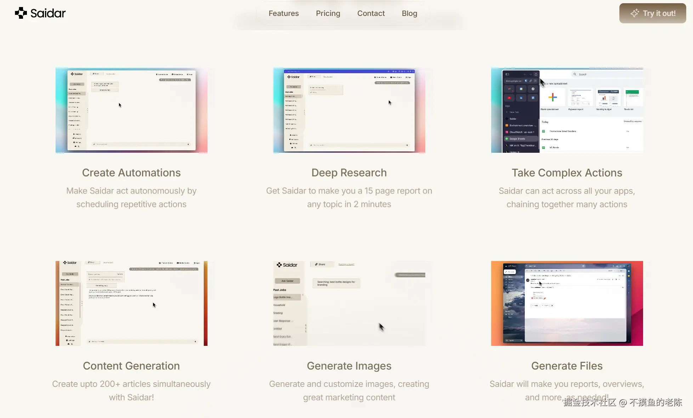This screenshot has height=418, width=693.
Task: Open the Blog link
Action: 409,13
